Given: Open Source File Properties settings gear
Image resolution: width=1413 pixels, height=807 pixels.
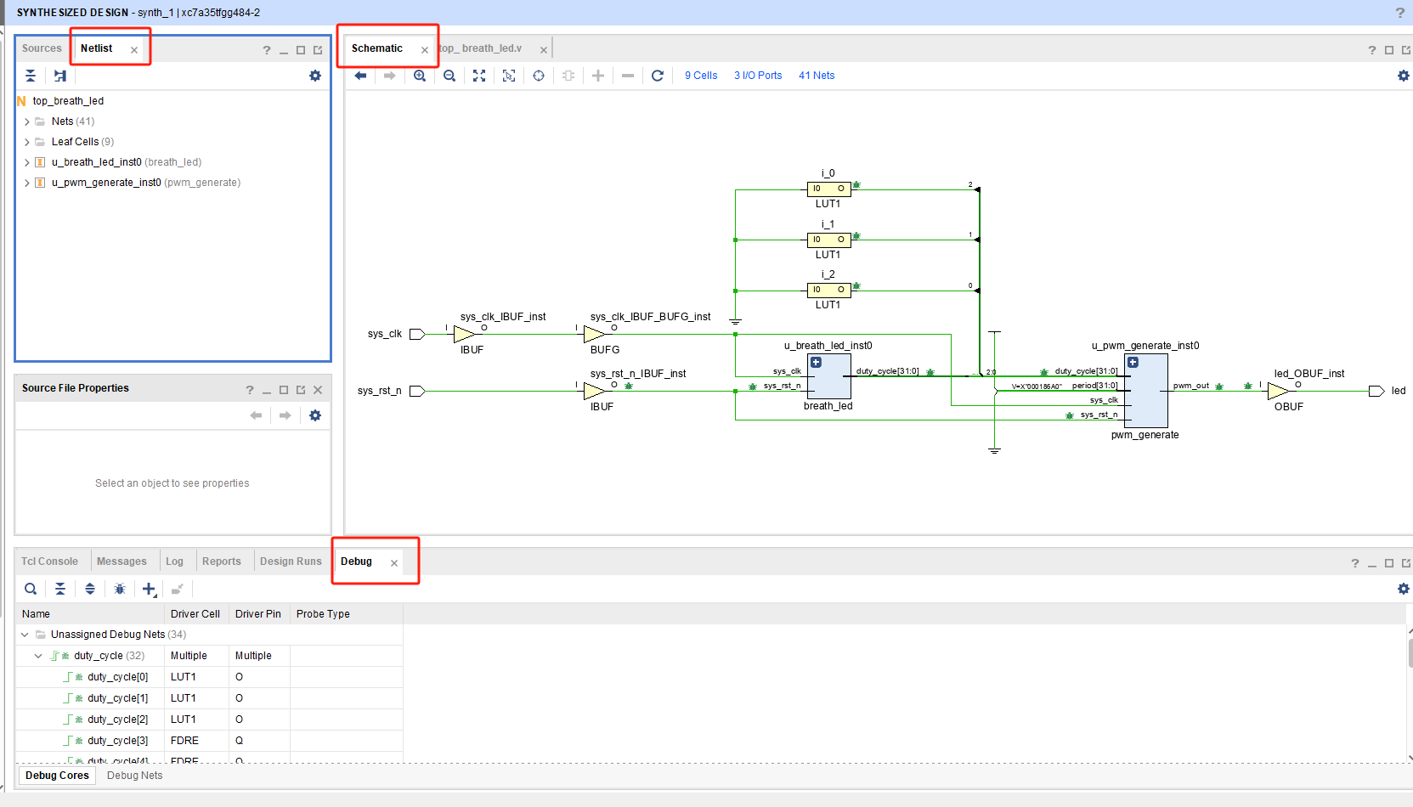Looking at the screenshot, I should pos(315,415).
